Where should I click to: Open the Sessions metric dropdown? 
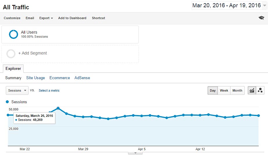[17, 90]
